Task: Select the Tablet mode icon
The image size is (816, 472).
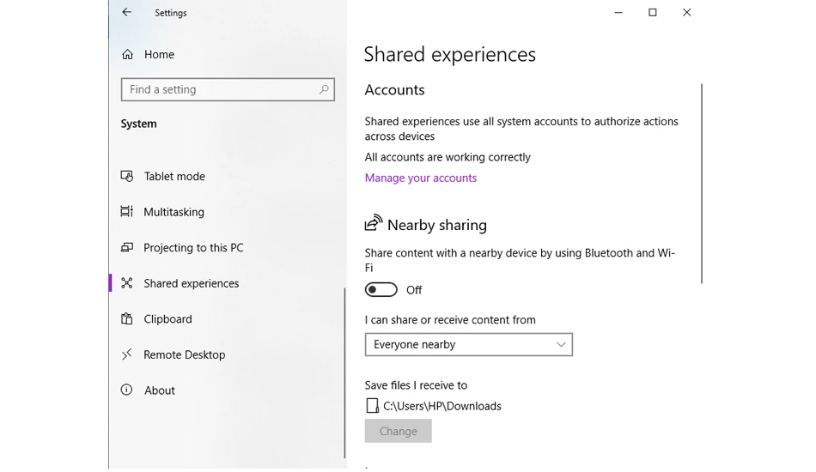Action: tap(127, 176)
